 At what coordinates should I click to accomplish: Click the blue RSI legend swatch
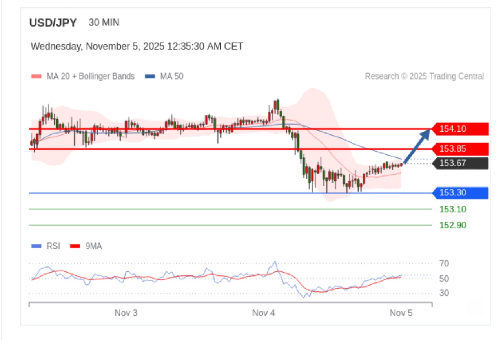tap(36, 246)
